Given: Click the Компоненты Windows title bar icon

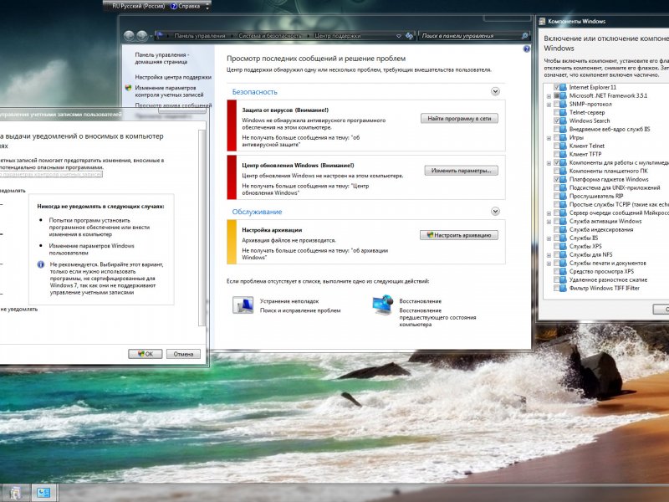Looking at the screenshot, I should (x=542, y=21).
